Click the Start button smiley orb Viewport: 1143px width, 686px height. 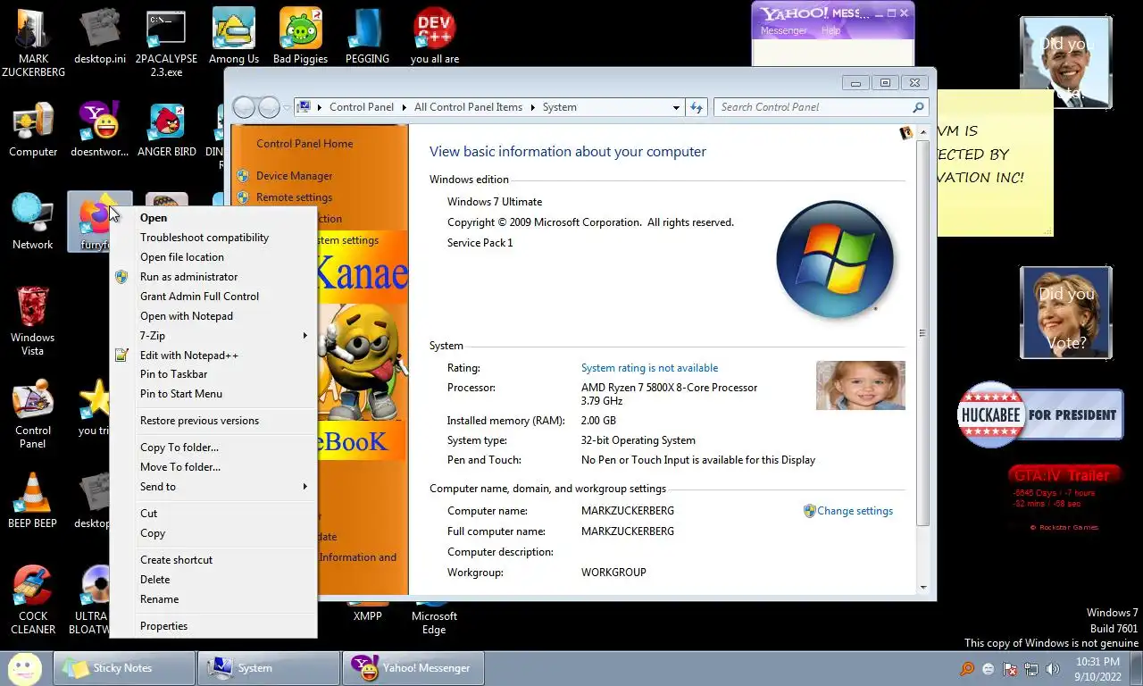click(25, 668)
